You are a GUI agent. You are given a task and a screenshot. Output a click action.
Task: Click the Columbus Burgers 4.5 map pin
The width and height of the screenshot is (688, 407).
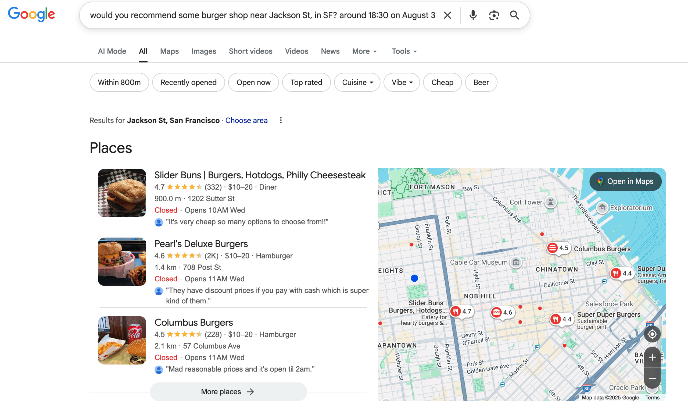[x=559, y=248]
